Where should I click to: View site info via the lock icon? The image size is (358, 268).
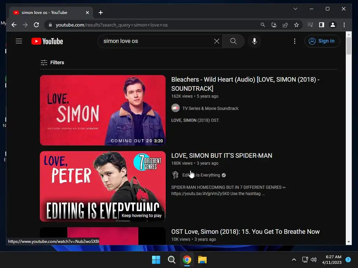[x=50, y=25]
